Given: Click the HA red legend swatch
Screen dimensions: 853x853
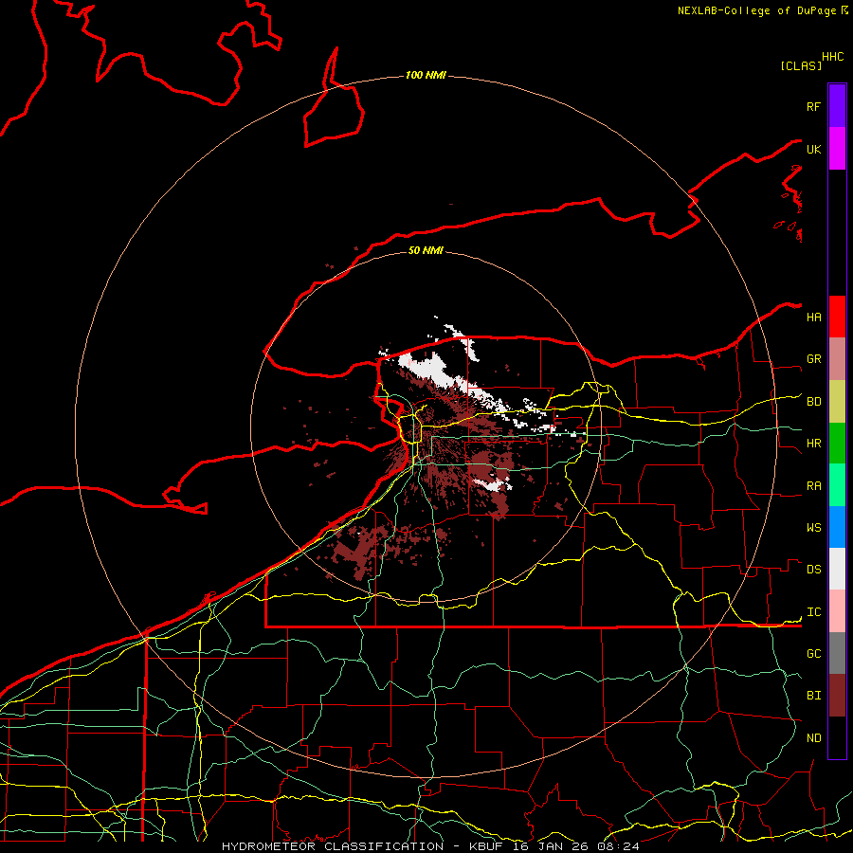Looking at the screenshot, I should 837,317.
